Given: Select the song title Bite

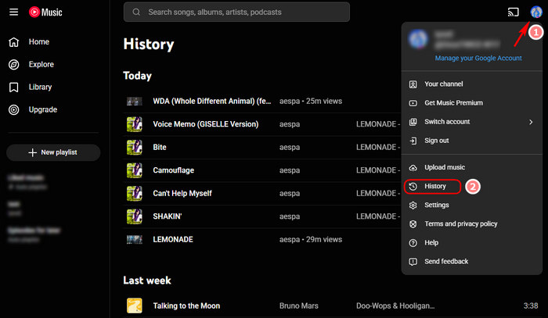Looking at the screenshot, I should [x=160, y=148].
